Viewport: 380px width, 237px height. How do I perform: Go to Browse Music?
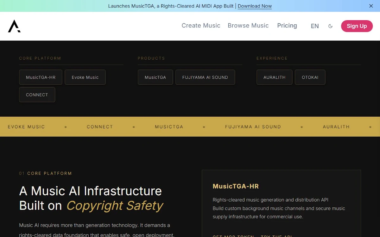248,26
